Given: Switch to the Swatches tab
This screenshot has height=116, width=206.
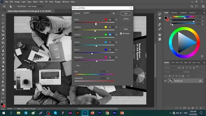Looking at the screenshot, I should coord(174,13).
